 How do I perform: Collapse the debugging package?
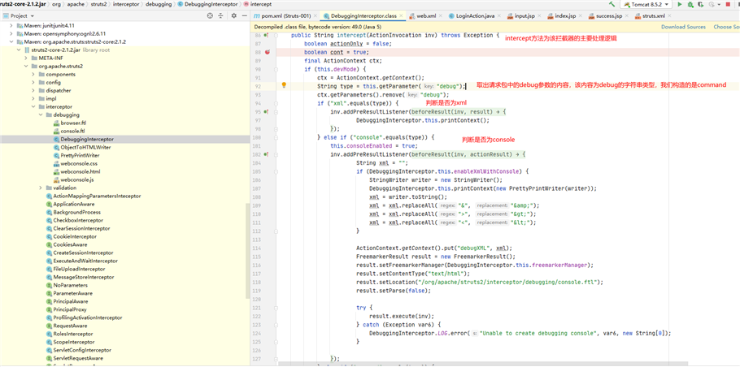coord(41,114)
